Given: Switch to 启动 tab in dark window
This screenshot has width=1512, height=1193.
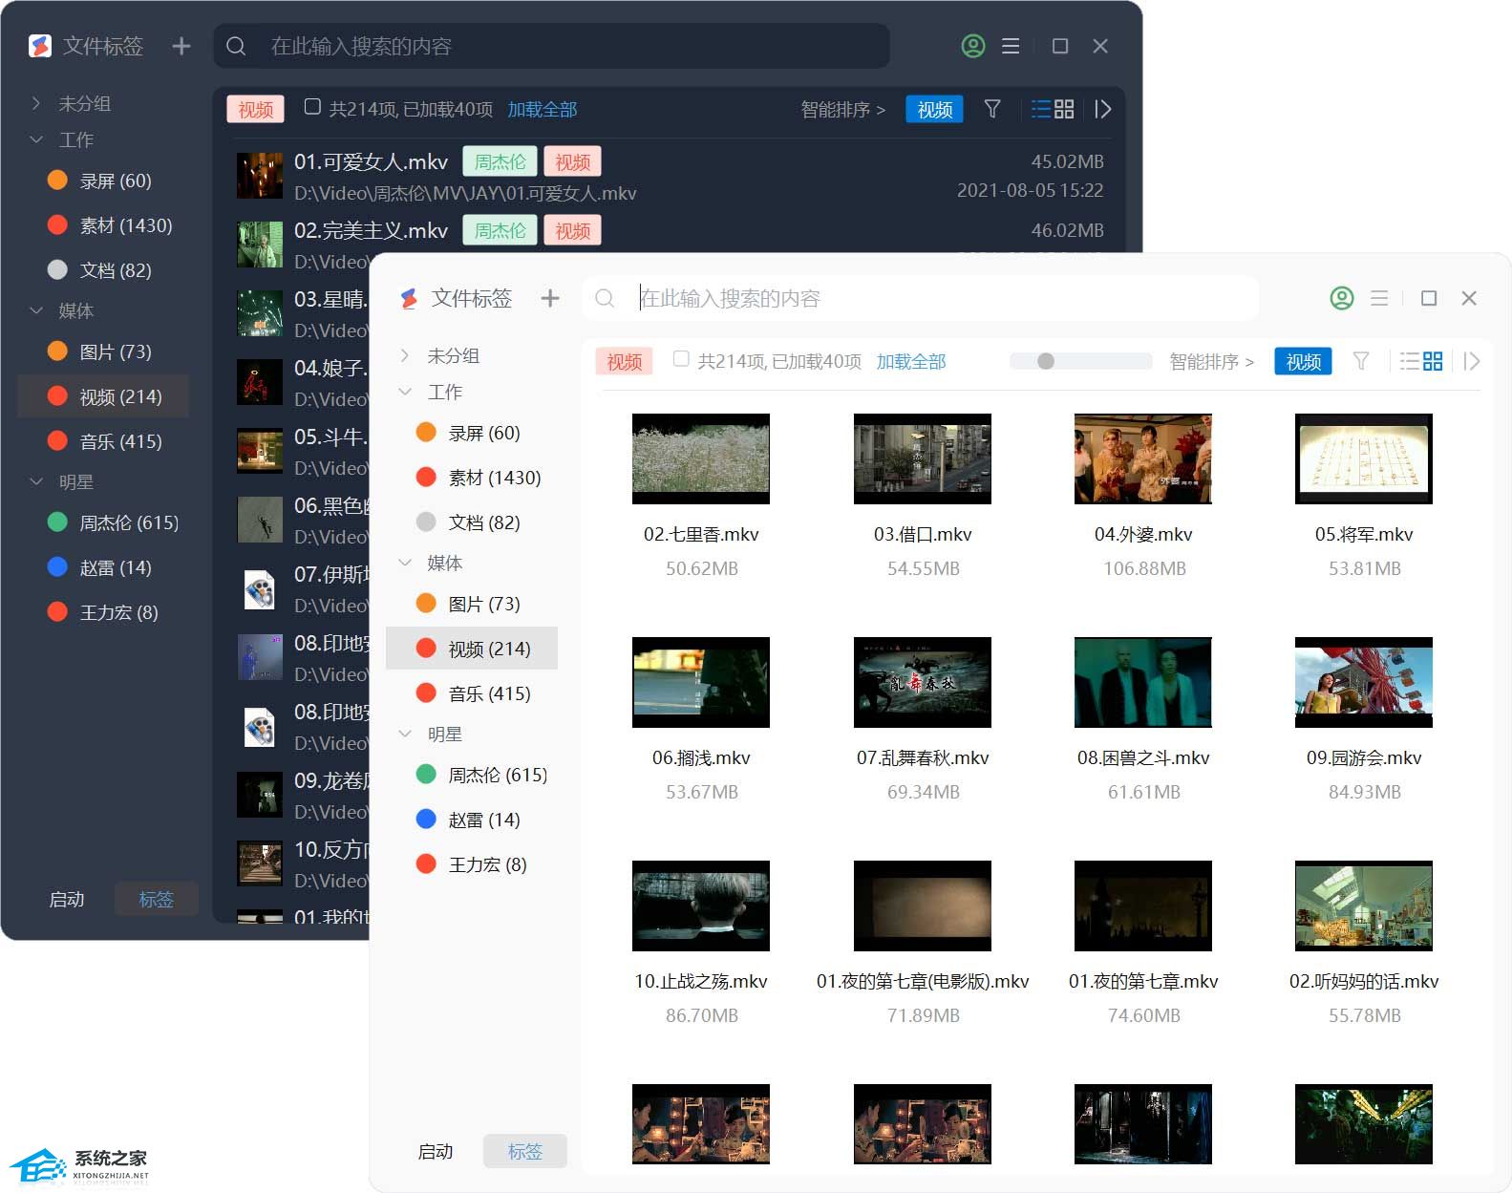Looking at the screenshot, I should click(67, 900).
